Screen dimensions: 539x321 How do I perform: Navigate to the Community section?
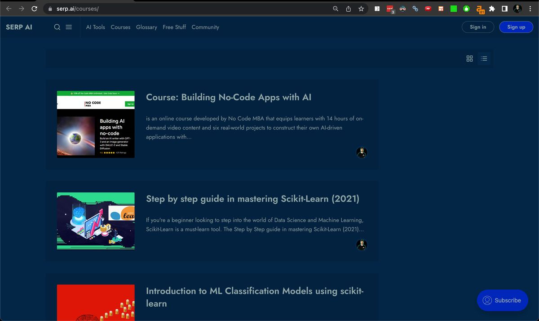coord(205,27)
